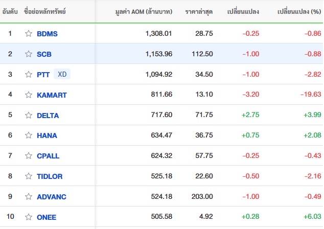Add PTT to the watchlist star
The width and height of the screenshot is (324, 229).
29,75
